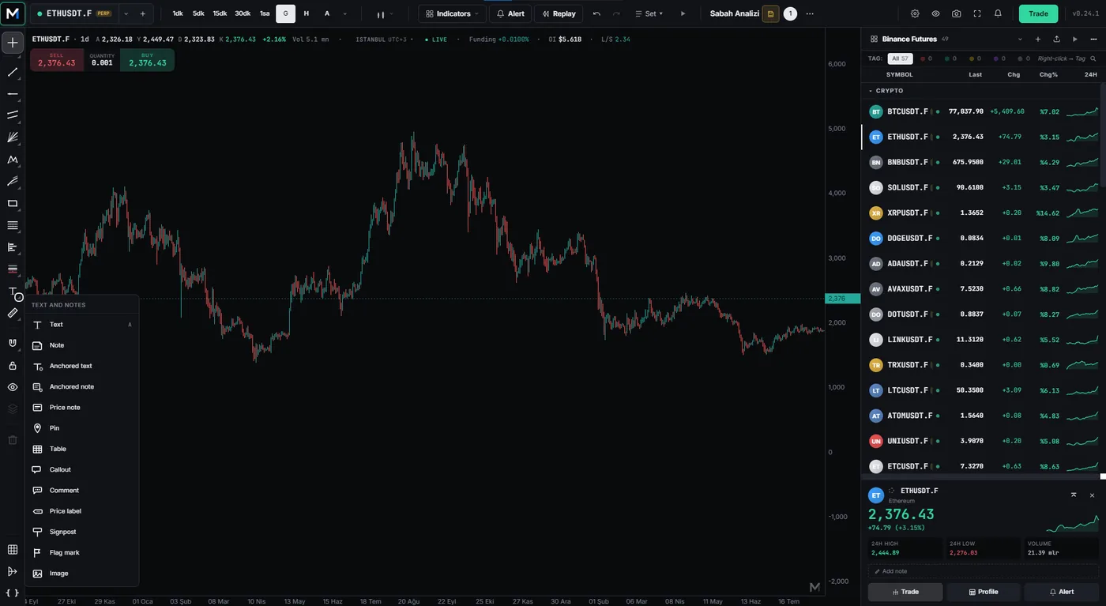Switch to the 30dk timeframe
The height and width of the screenshot is (606, 1106).
click(x=243, y=13)
